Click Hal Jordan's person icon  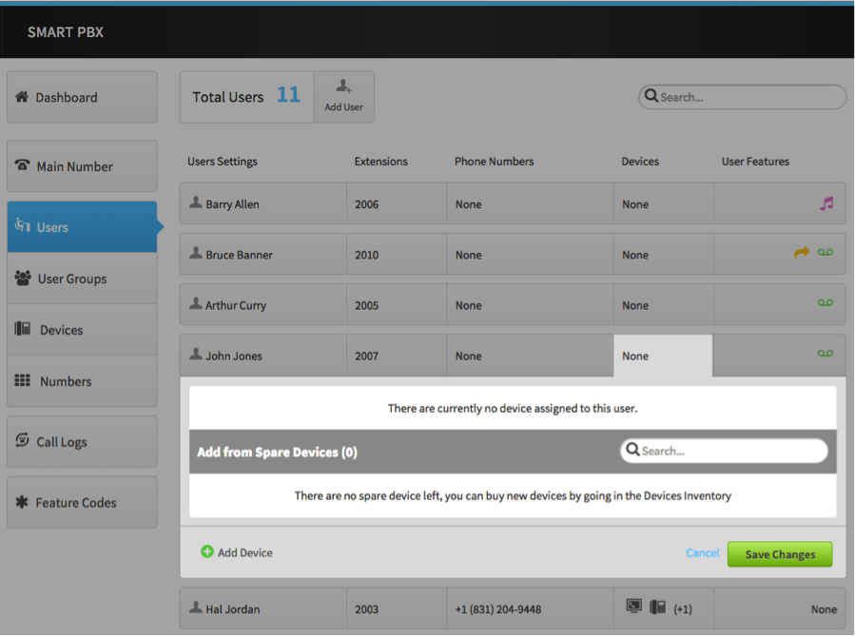(196, 607)
